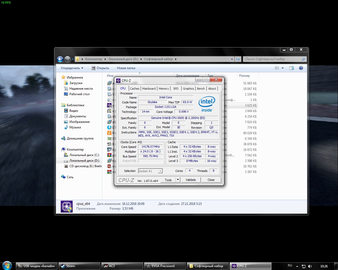Screen dimensions: 338x270
Task: Open the Tools dropdown arrow in CPU-Z
Action: pos(178,180)
